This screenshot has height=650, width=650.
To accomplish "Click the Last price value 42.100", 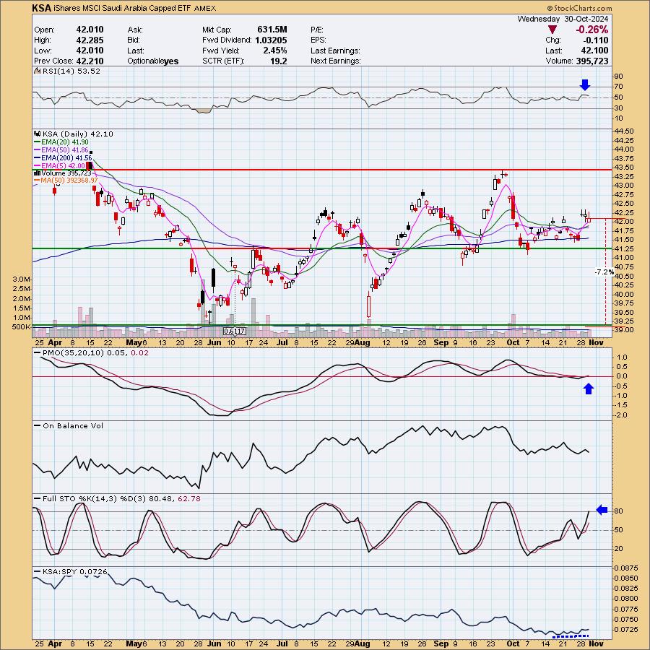I will tap(594, 51).
